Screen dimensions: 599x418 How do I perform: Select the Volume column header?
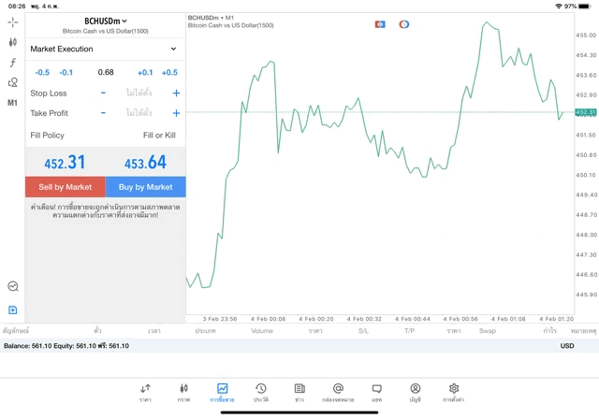pyautogui.click(x=262, y=331)
